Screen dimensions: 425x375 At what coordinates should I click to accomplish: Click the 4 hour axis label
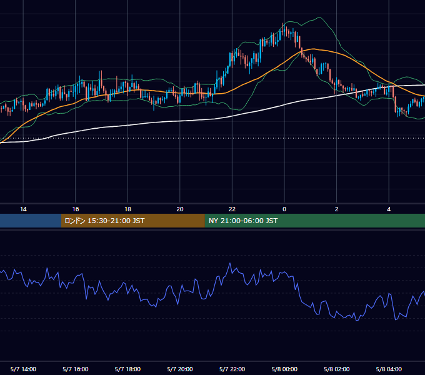point(389,209)
